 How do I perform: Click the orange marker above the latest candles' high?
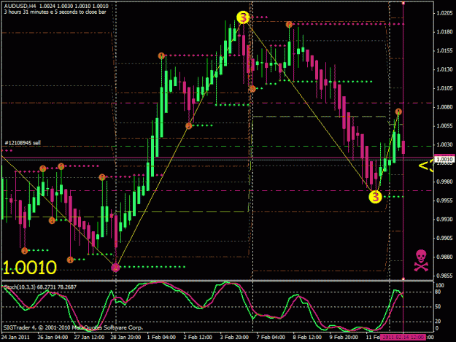(x=398, y=112)
